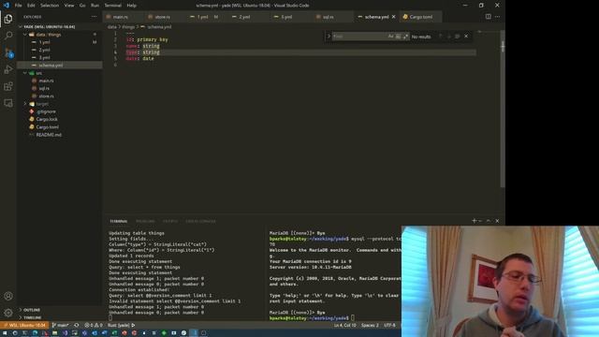Screen dimensions: 599x337
Task: Open Explorer more actions ellipsis
Action: coord(94,17)
